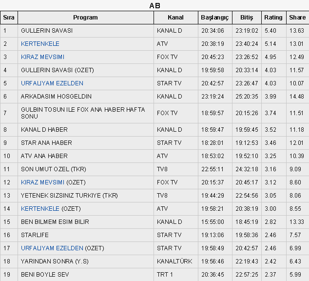Click the 5.40 rating value
Image resolution: width=309 pixels, height=281 pixels.
coord(270,31)
